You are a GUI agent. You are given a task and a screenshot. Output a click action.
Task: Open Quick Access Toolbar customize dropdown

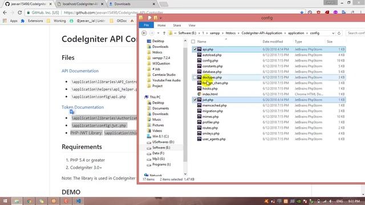coord(161,18)
